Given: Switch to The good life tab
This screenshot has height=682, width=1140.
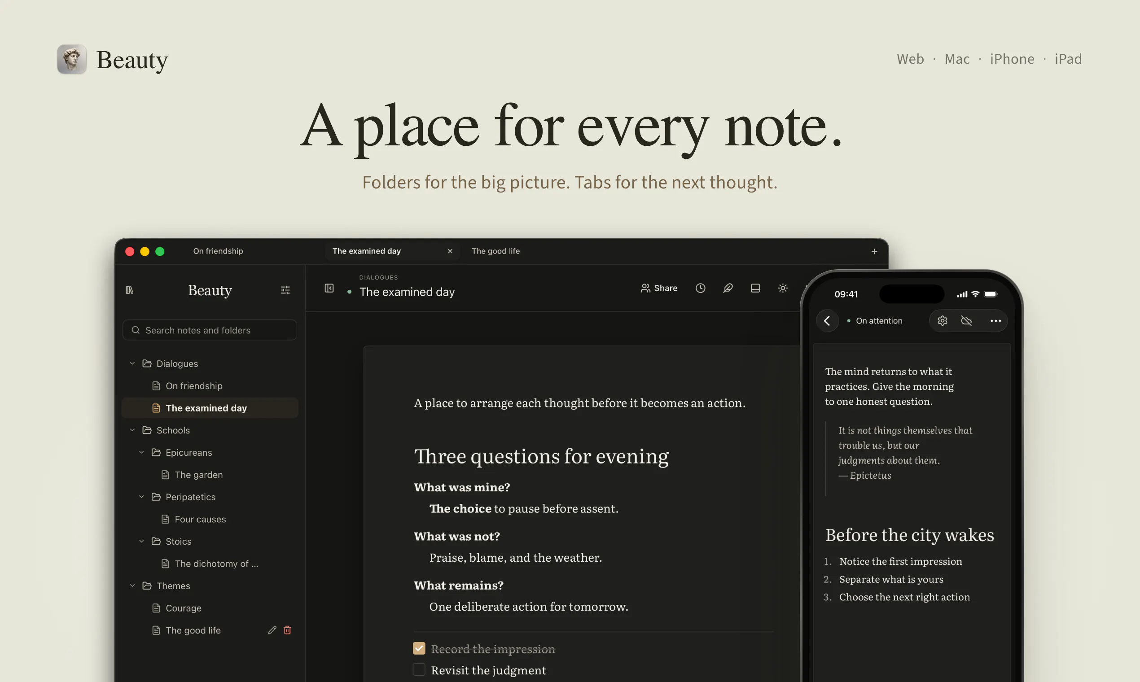Looking at the screenshot, I should click(x=495, y=251).
